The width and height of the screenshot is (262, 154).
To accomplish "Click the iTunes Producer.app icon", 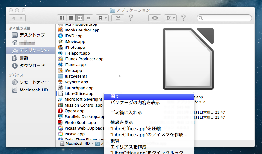I will click(60, 59).
